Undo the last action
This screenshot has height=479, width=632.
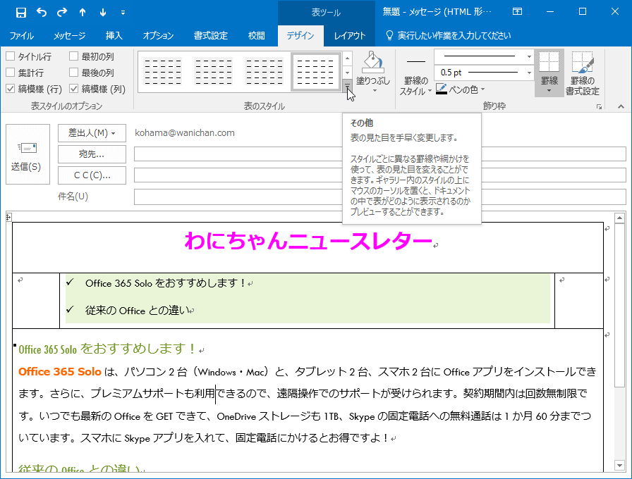coord(42,13)
